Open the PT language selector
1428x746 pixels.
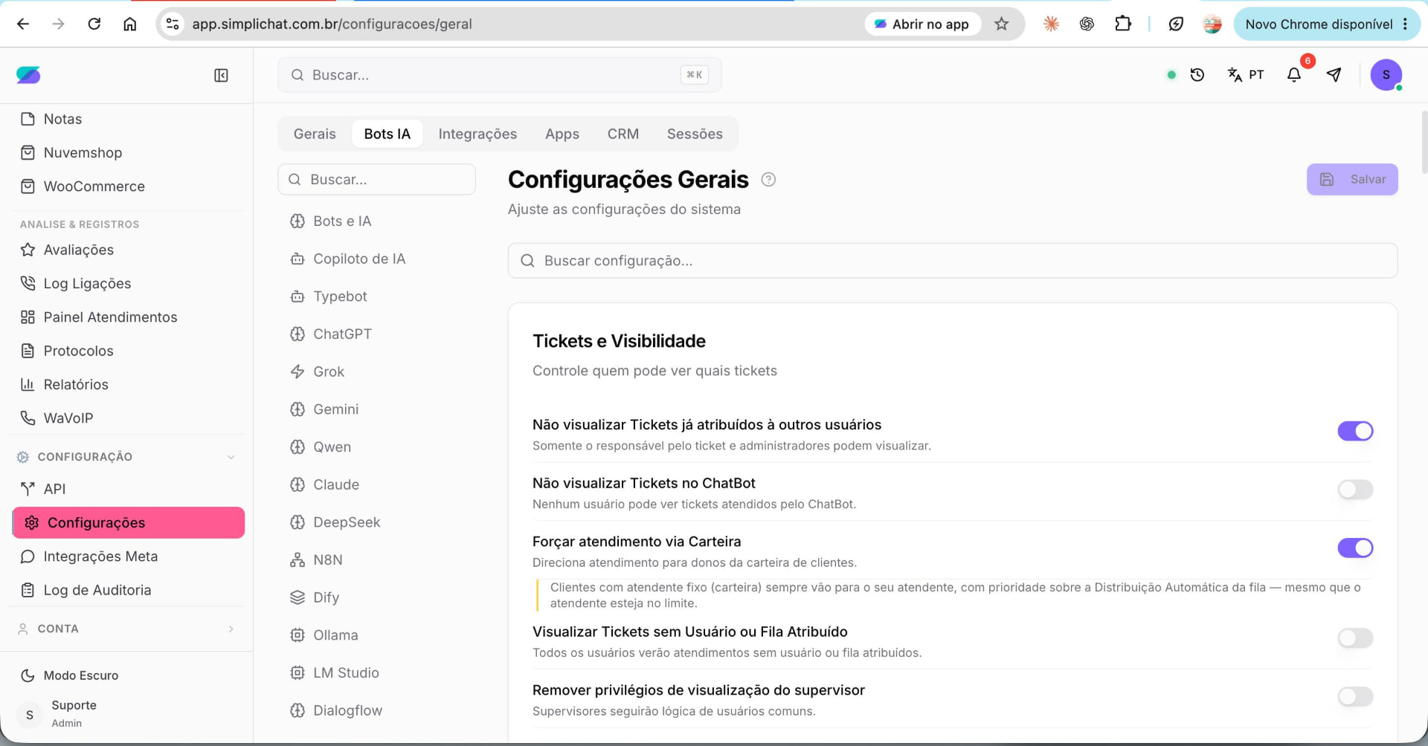point(1246,74)
